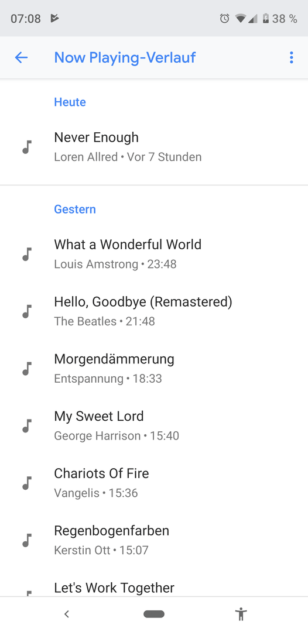Viewport: 308px width, 632px height.
Task: Select Chariots Of Fire by Vangelis
Action: coord(154,483)
